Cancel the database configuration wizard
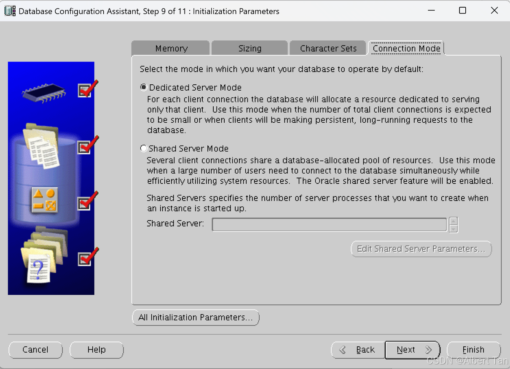510x369 pixels. (35, 350)
